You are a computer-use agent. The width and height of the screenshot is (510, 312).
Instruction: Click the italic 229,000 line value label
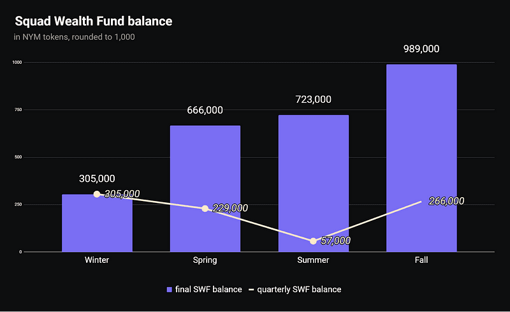point(229,208)
